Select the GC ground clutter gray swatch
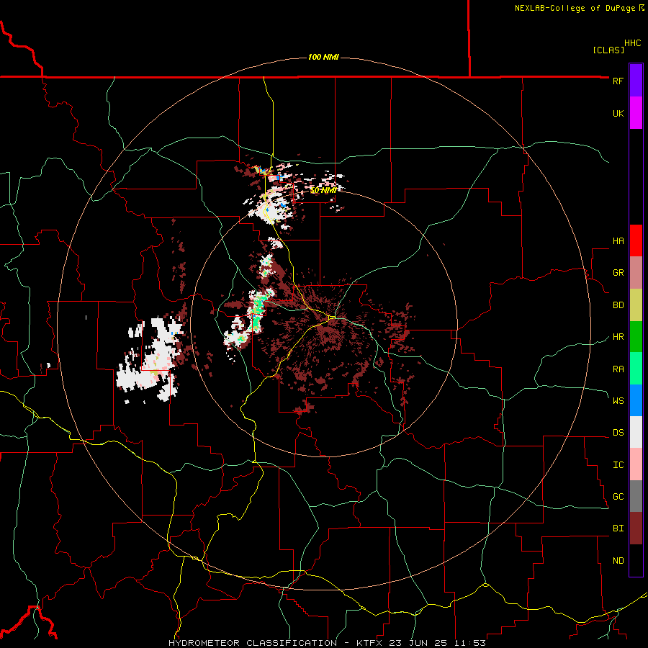The width and height of the screenshot is (648, 648). pos(636,496)
